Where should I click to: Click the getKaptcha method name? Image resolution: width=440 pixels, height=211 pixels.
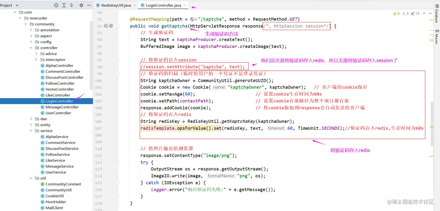click(x=174, y=26)
